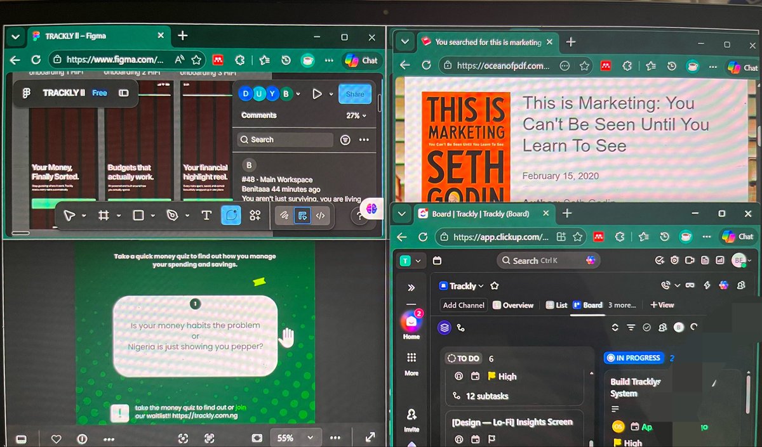Open the ClickUp calendar icon beside workspace
The height and width of the screenshot is (447, 762).
436,261
